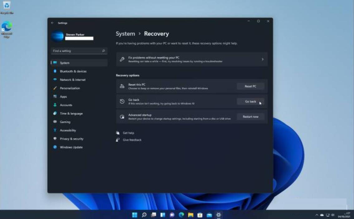
Task: Open Search from the taskbar
Action: (x=144, y=215)
